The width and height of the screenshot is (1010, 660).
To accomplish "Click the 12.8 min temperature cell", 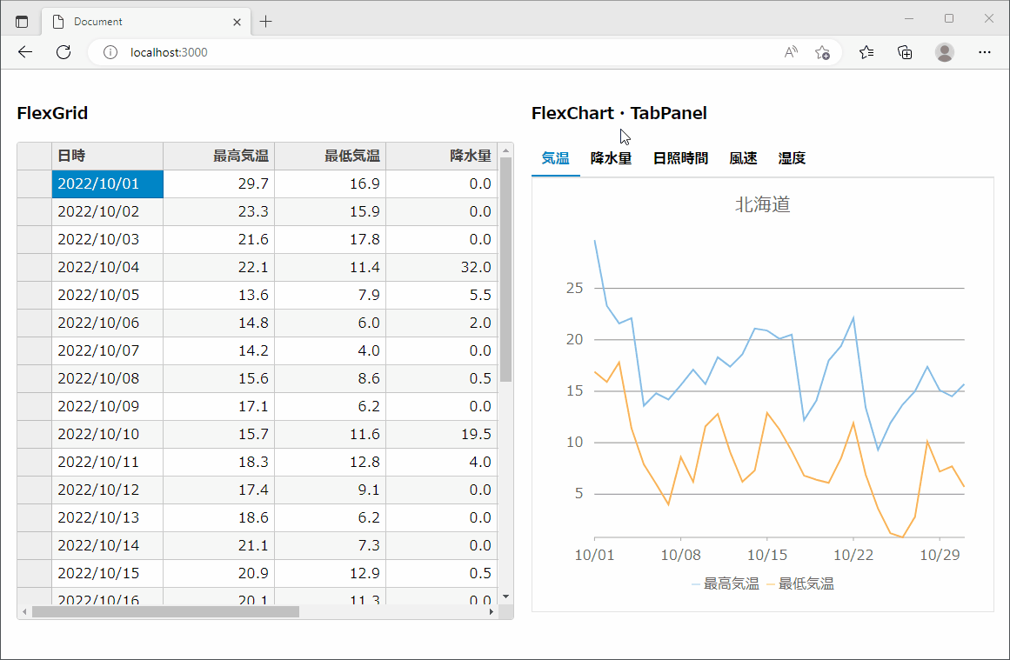I will coord(331,463).
